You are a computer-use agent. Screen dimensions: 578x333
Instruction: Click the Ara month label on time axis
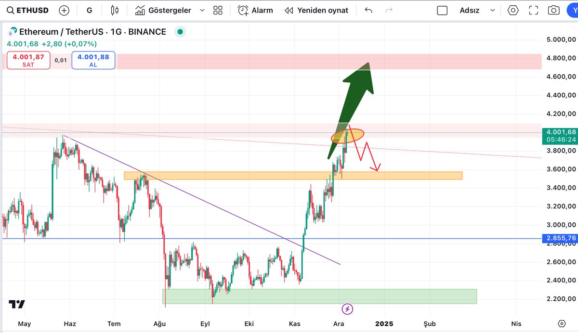point(339,323)
